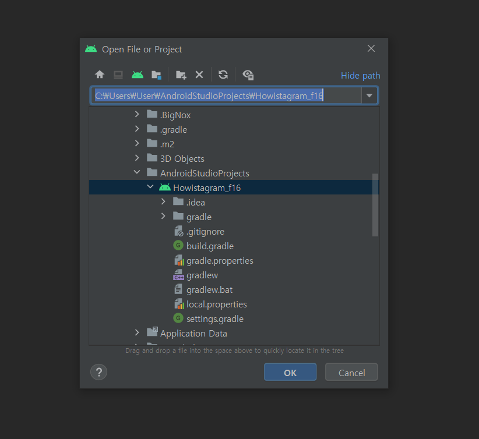The image size is (479, 439).
Task: Expand the .m2 folder node
Action: tap(137, 143)
